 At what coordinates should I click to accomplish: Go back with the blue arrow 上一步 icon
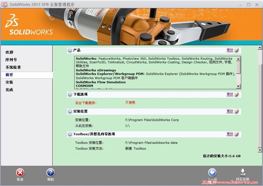click(x=212, y=172)
